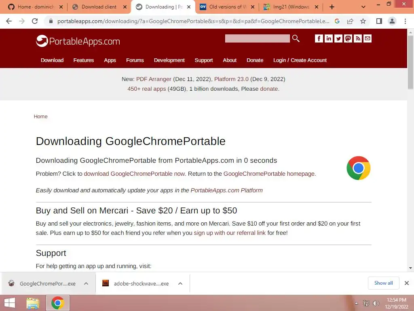Open the Chrome profile avatar icon
414x311 pixels.
click(x=392, y=21)
